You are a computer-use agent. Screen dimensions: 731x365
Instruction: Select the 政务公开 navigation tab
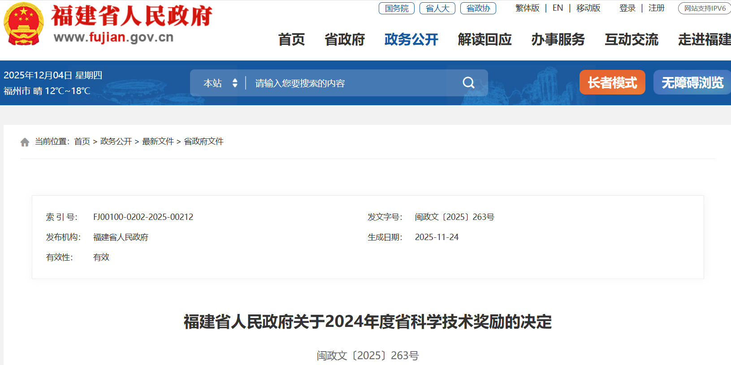(x=411, y=39)
